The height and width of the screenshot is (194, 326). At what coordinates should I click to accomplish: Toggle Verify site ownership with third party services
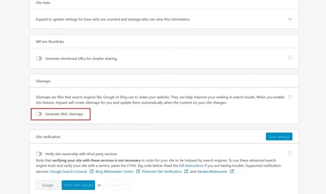39,154
